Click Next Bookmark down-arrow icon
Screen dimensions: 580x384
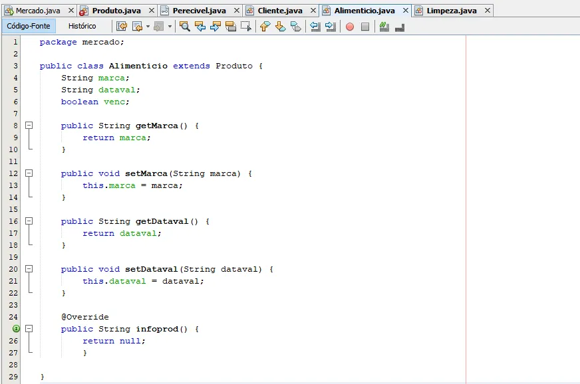281,26
